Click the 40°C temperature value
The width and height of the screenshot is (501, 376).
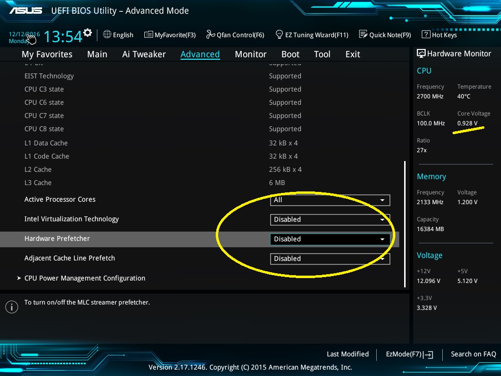point(464,96)
